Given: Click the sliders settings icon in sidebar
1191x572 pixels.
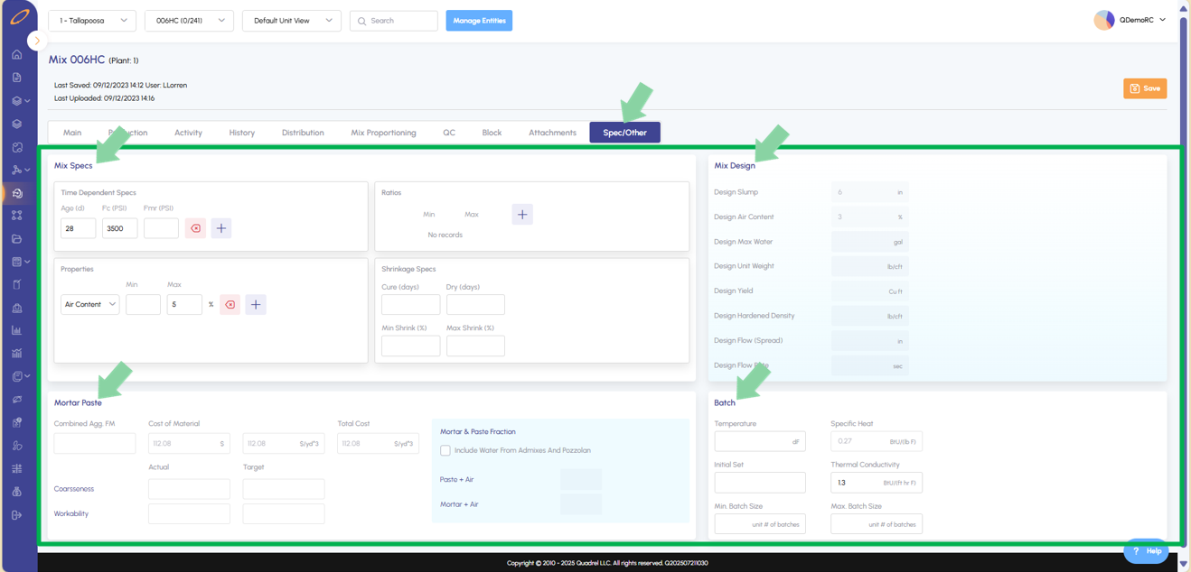Looking at the screenshot, I should (17, 469).
